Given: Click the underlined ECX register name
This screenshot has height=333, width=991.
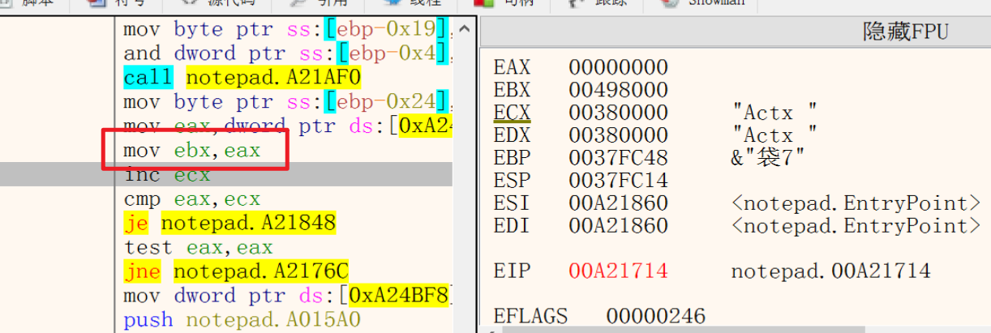Looking at the screenshot, I should [x=512, y=112].
